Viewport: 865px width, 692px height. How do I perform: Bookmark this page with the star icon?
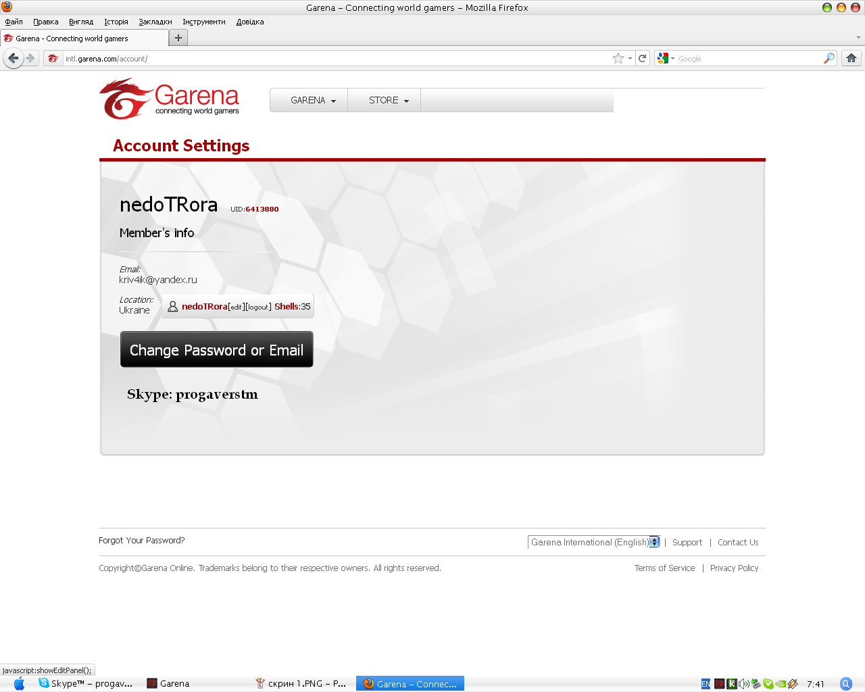point(618,58)
